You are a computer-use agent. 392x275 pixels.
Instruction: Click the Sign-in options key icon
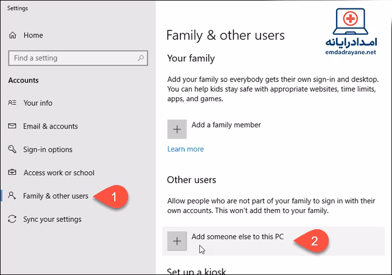[x=12, y=149]
